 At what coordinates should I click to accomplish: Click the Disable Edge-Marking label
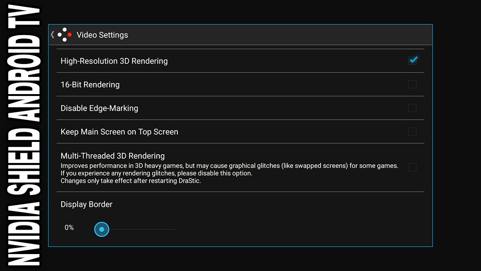coord(100,108)
